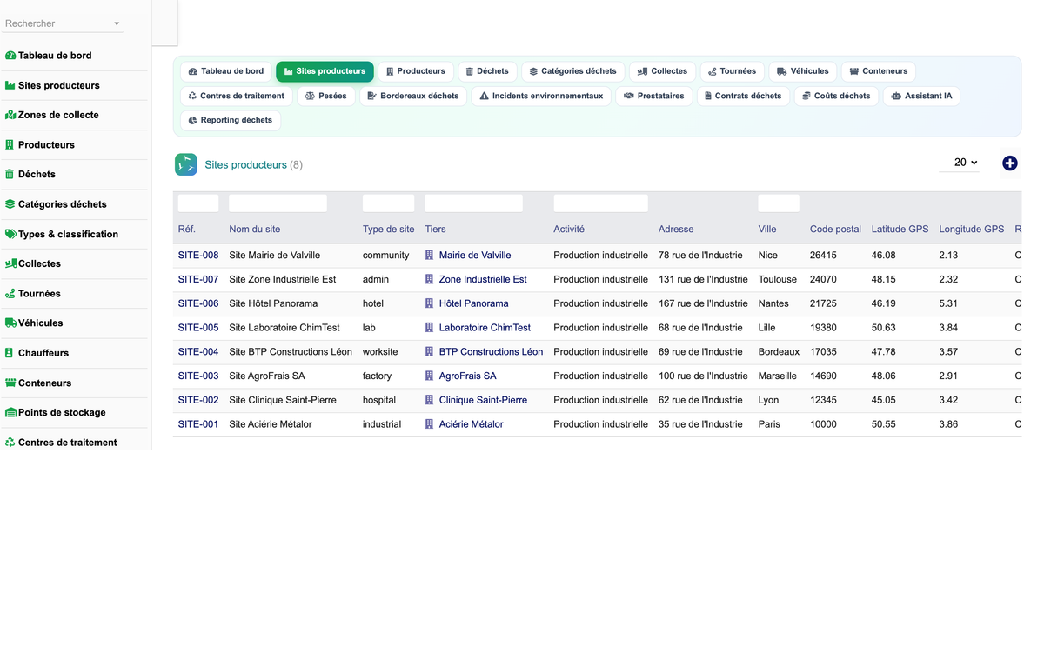Sort by the Latitude GPS column header
Viewport: 1044px width, 646px height.
pyautogui.click(x=900, y=230)
